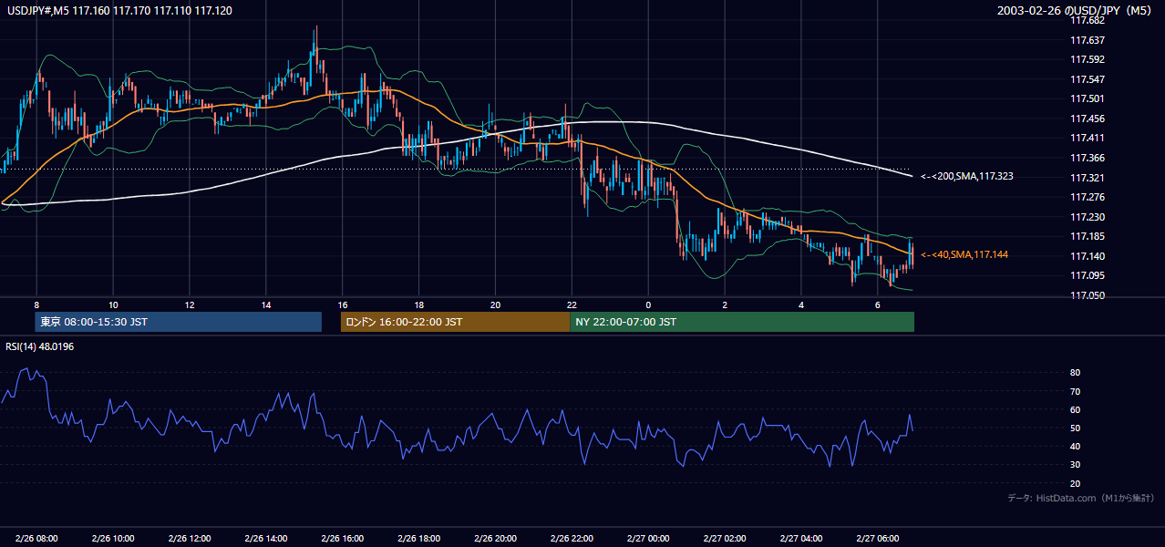Click the 2/26 22:00 date axis label
This screenshot has height=547, width=1165.
[572, 539]
